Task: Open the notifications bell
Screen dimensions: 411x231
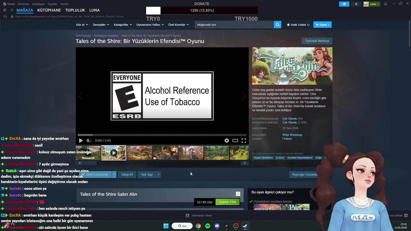Action: [356, 4]
